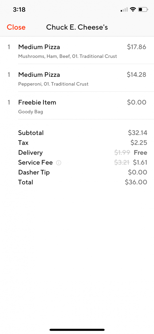
Task: Tap the Wi-Fi status icon
Action: 133,9
